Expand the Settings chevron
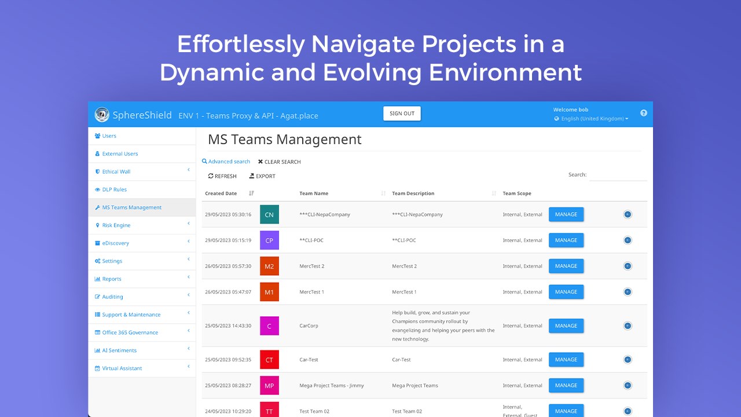The image size is (741, 417). [189, 259]
